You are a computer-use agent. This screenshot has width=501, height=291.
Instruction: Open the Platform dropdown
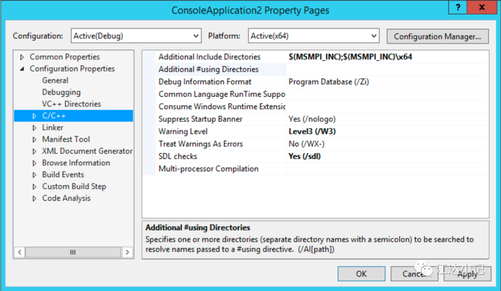(314, 36)
